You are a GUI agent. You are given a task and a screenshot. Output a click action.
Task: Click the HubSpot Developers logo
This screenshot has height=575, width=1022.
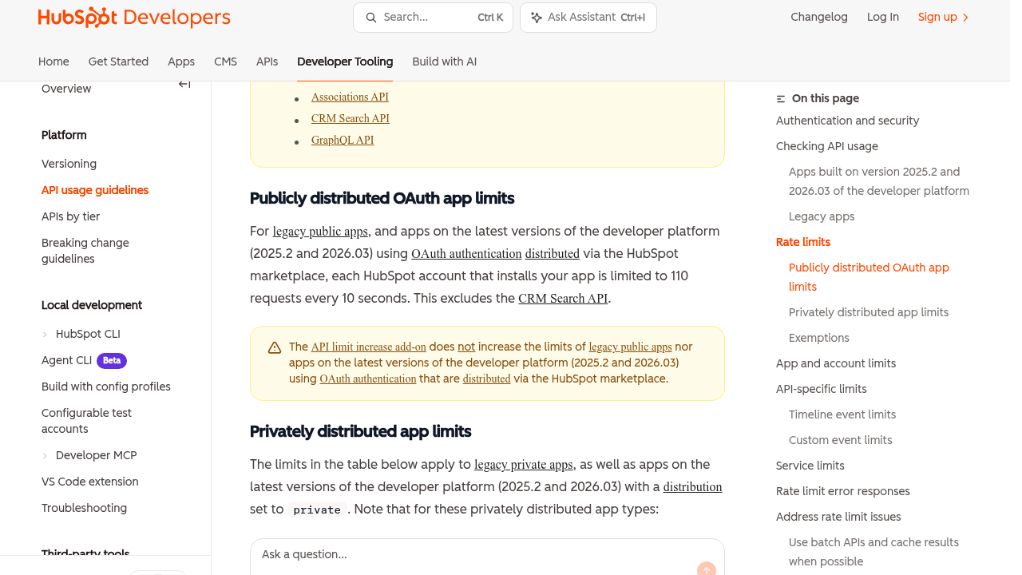(134, 18)
